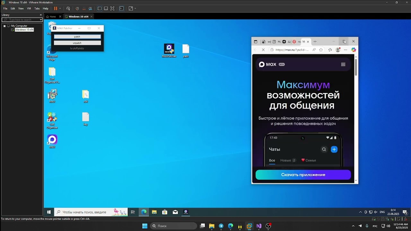Open the VMware Edit menu

[x=13, y=9]
